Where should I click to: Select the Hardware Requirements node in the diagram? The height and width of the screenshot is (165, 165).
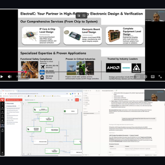[41, 110]
